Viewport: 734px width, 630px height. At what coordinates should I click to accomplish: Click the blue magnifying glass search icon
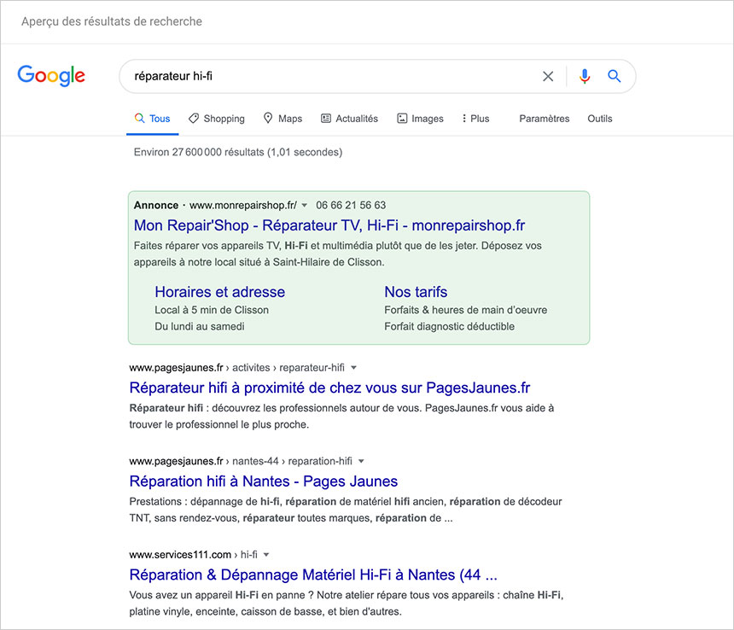tap(614, 76)
